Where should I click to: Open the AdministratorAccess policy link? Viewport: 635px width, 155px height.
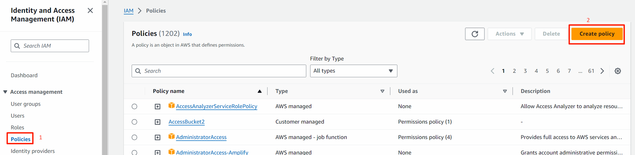click(x=201, y=137)
